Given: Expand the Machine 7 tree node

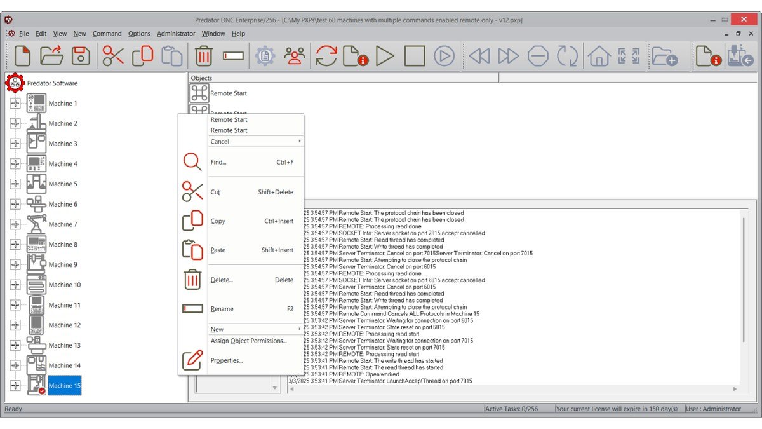Looking at the screenshot, I should pyautogui.click(x=15, y=224).
